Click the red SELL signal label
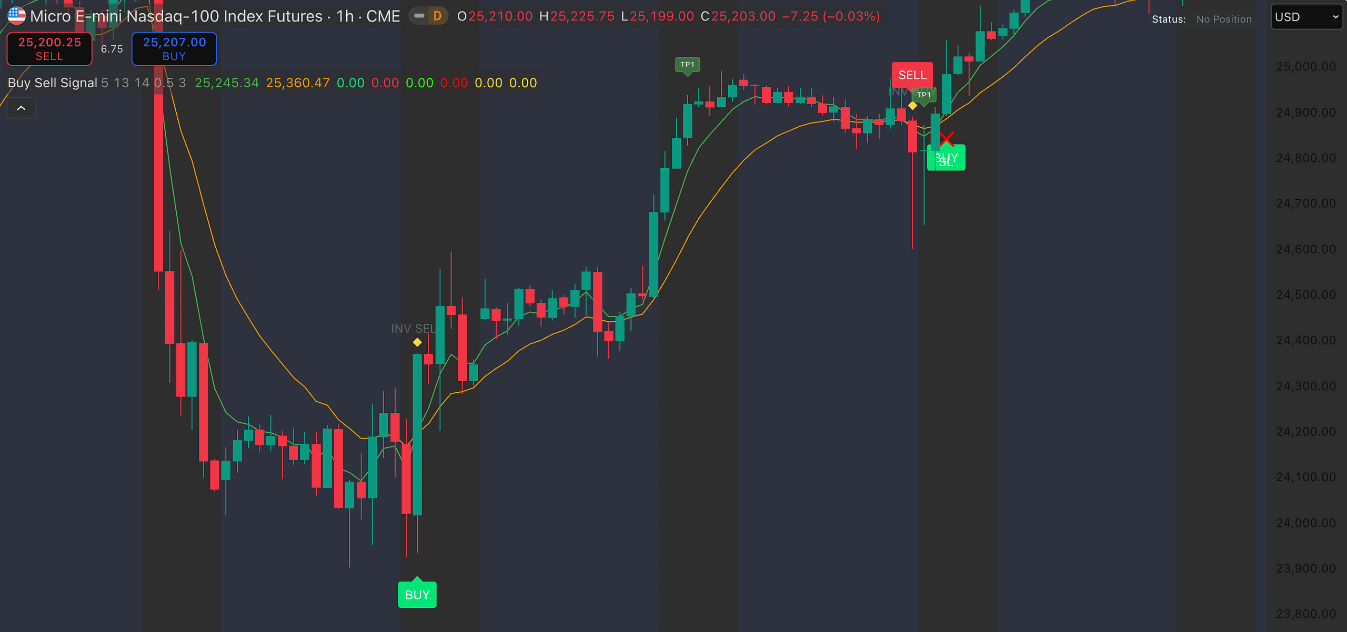 point(912,75)
